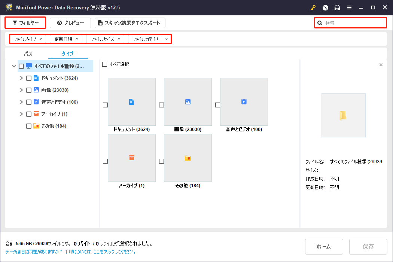Select the ドキュメント (3624) thumbnail
This screenshot has height=262, width=393.
tap(132, 102)
